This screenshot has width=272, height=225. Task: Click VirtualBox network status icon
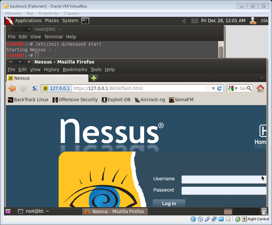214,219
